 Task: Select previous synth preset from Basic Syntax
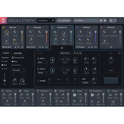(x=75, y=53)
